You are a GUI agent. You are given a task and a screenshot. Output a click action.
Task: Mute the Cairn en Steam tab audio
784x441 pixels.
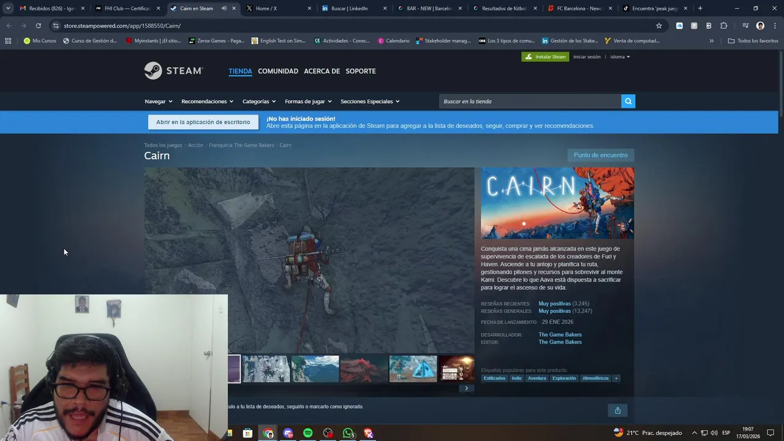point(224,9)
